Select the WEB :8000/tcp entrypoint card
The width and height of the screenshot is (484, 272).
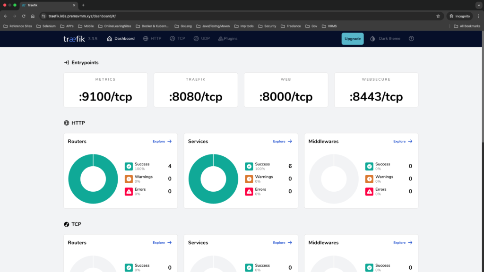[x=286, y=90]
